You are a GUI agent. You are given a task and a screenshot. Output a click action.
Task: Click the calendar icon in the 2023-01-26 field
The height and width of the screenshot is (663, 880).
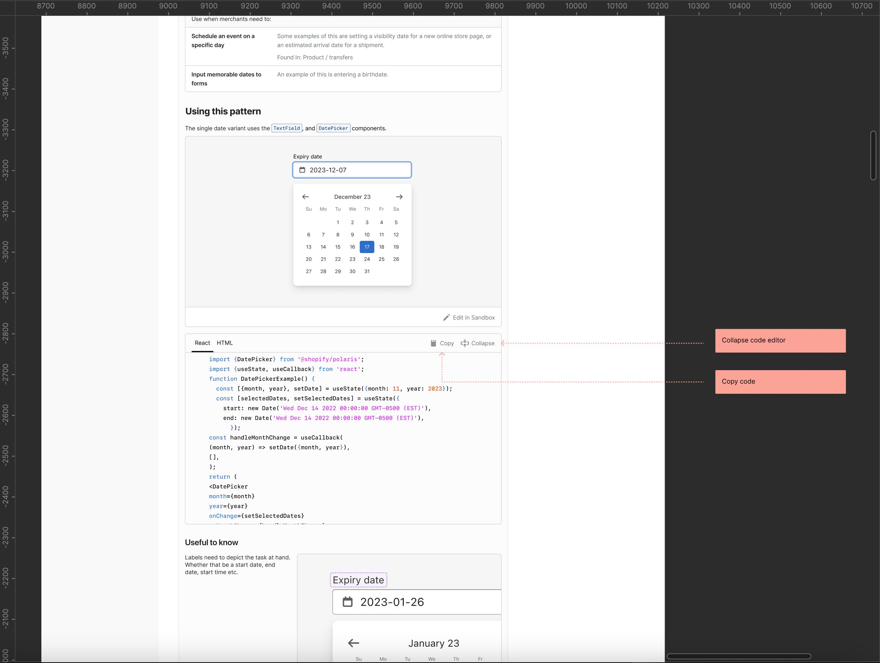point(348,602)
